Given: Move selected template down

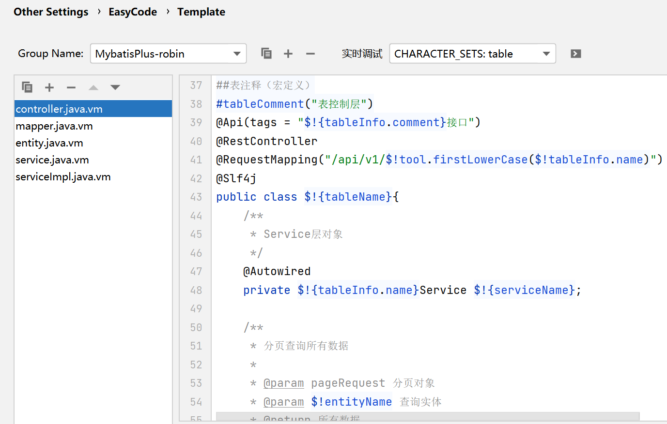Looking at the screenshot, I should 115,88.
